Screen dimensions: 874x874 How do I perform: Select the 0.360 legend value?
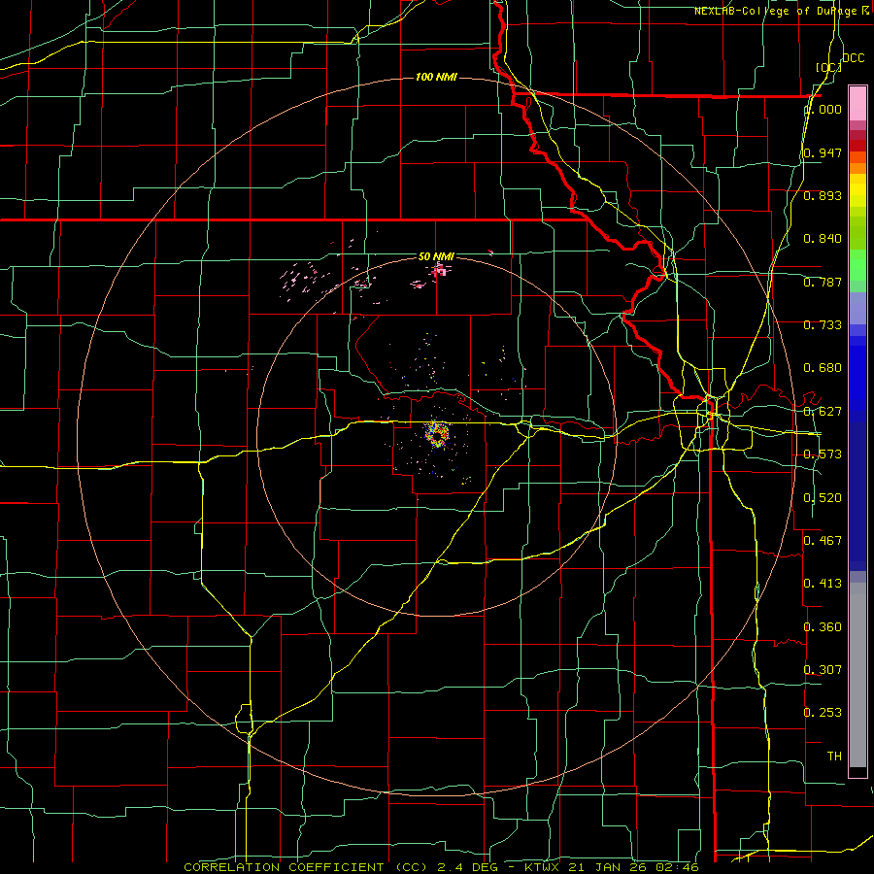coord(823,627)
